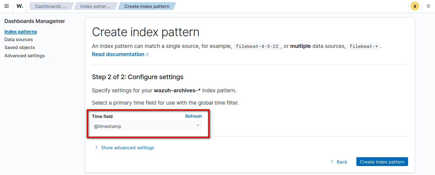Click the chevron arrow in Time field select

click(198, 125)
